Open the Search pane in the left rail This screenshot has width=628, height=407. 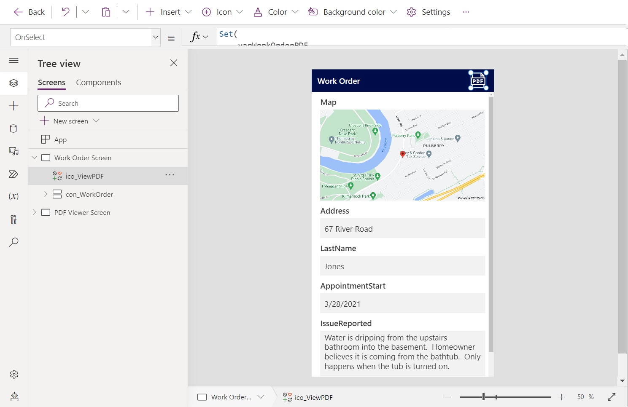tap(14, 242)
